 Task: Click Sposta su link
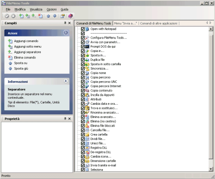click(x=21, y=63)
